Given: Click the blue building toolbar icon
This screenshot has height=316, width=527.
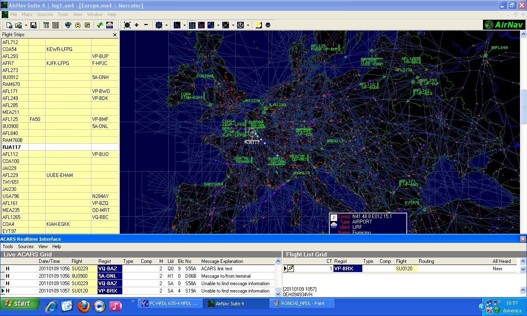Looking at the screenshot, I should click(110, 25).
